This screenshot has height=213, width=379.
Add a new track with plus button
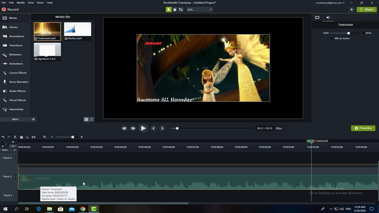pos(13,142)
